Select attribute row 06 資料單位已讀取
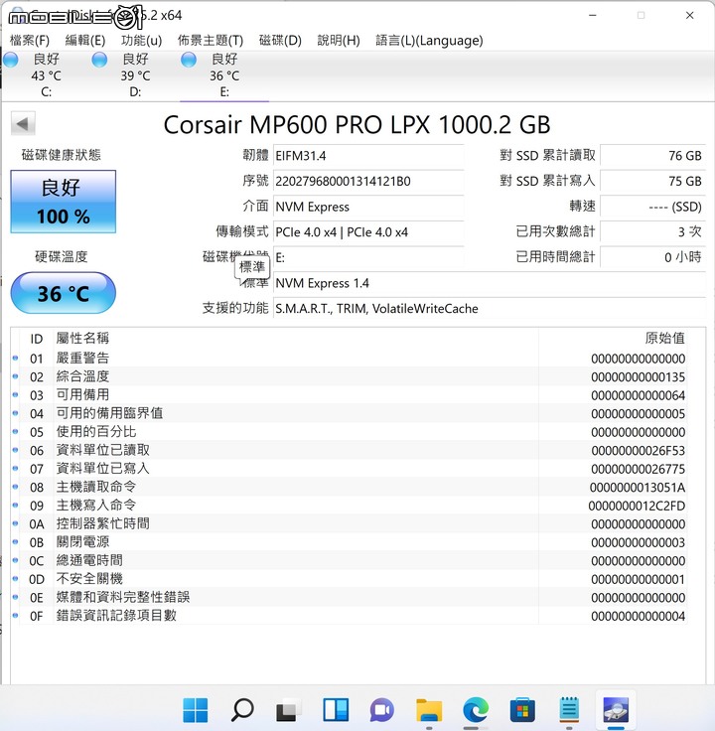 tap(349, 450)
